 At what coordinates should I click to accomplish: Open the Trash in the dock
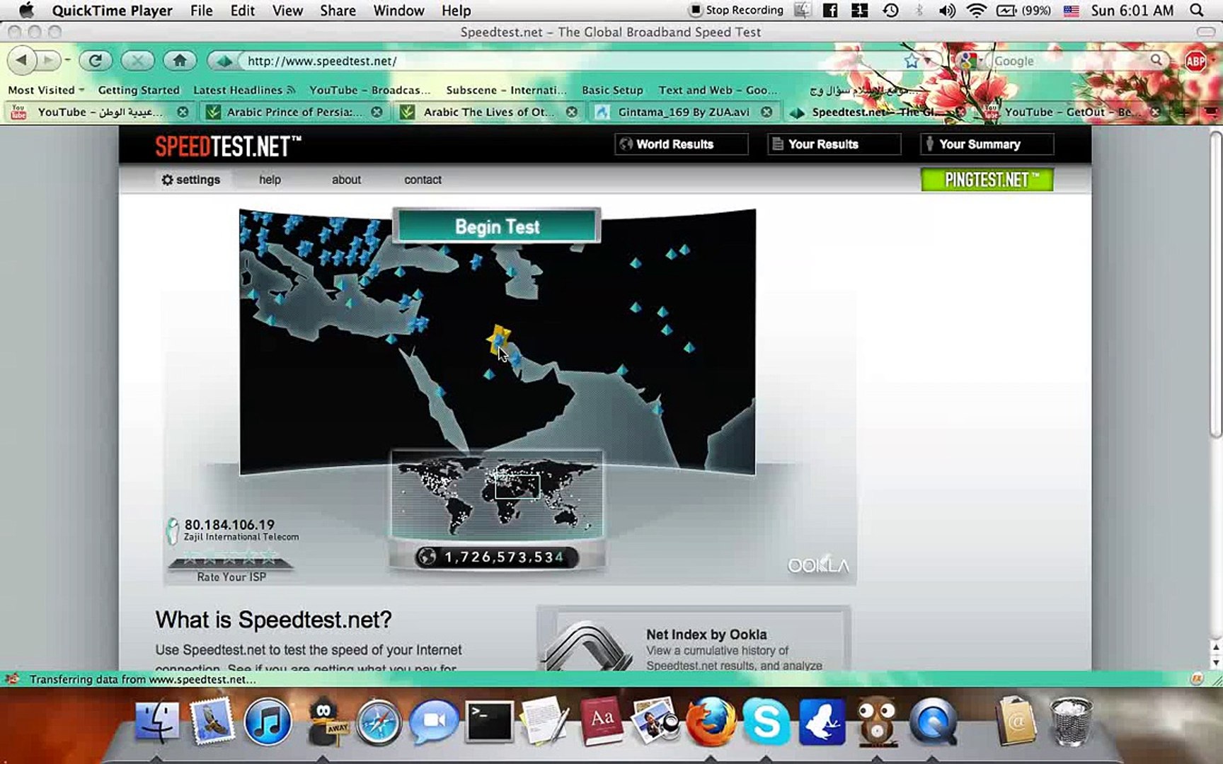point(1071,722)
